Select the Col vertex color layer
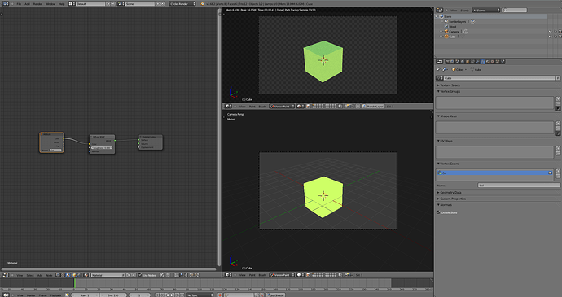 click(495, 173)
